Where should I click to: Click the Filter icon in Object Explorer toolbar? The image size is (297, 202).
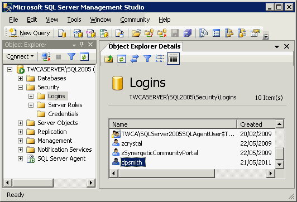coord(71,56)
